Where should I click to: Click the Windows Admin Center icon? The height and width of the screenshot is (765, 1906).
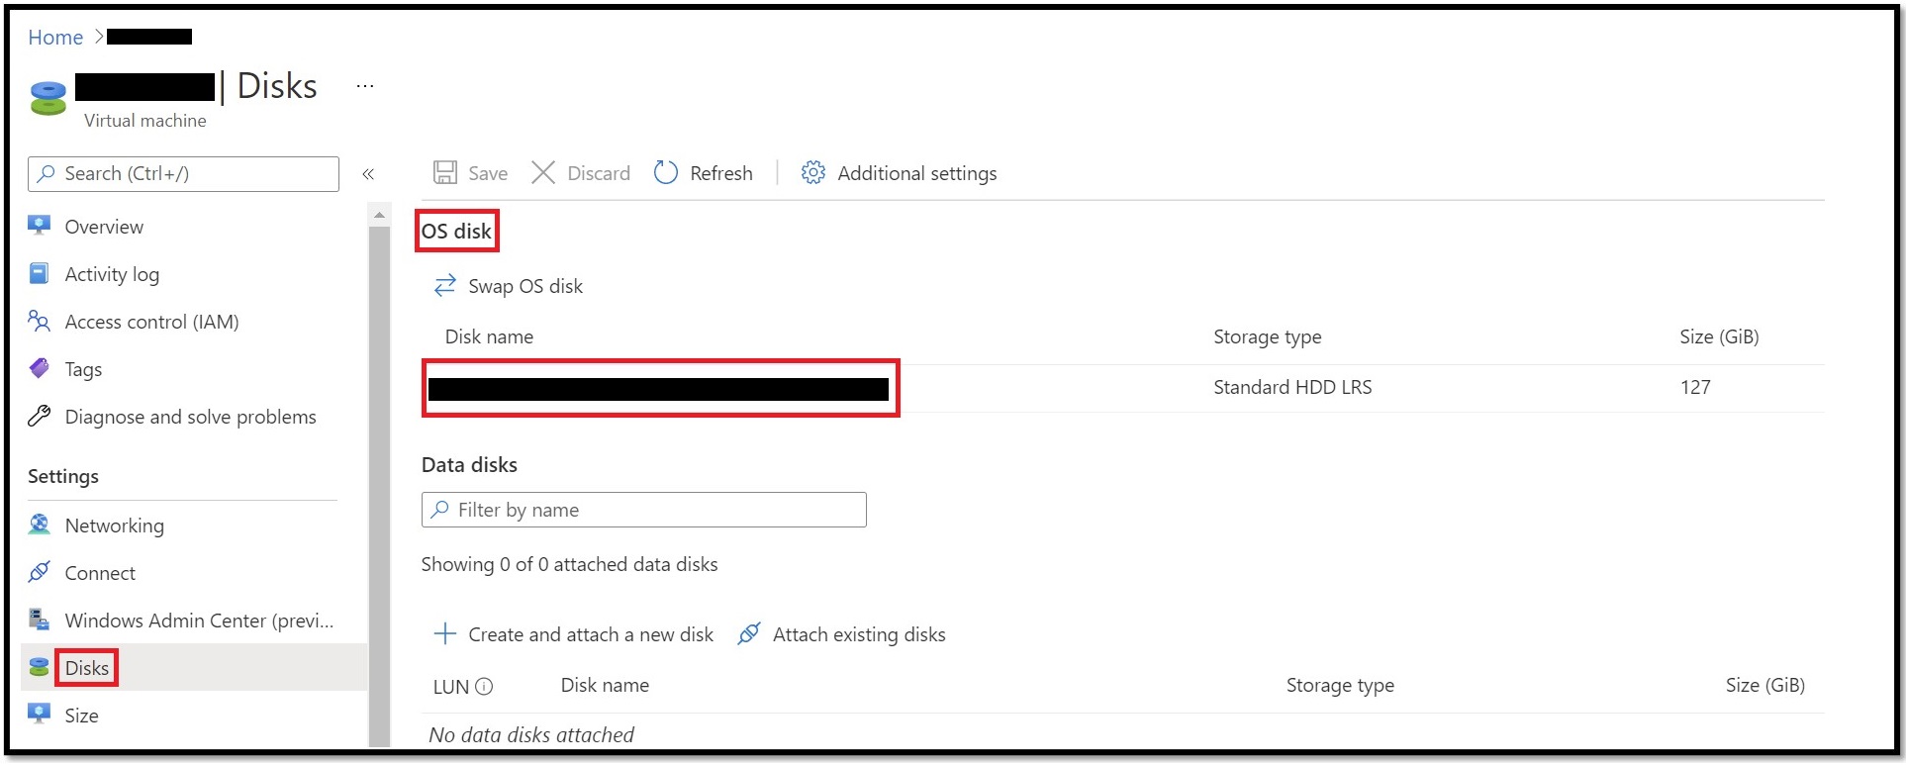40,620
